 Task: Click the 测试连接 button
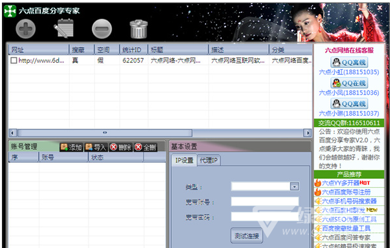click(x=247, y=236)
